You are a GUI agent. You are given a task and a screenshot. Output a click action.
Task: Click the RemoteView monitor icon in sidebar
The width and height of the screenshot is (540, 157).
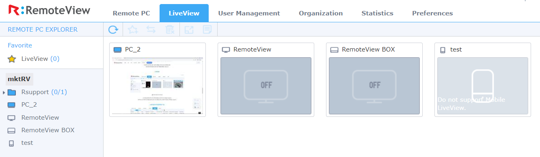(12, 118)
